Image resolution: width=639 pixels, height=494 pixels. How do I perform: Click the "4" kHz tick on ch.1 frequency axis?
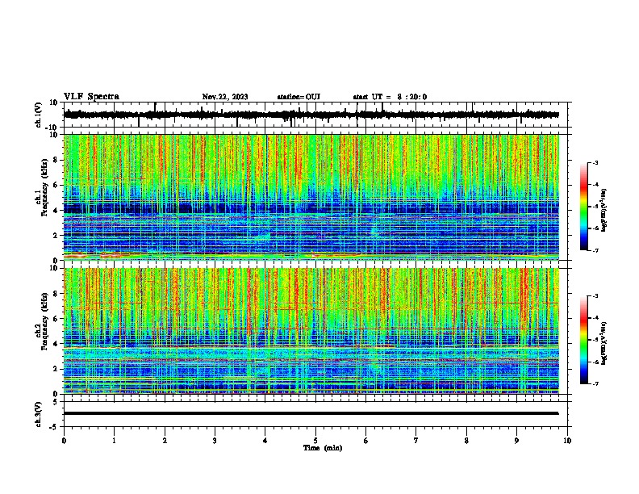tap(56, 211)
